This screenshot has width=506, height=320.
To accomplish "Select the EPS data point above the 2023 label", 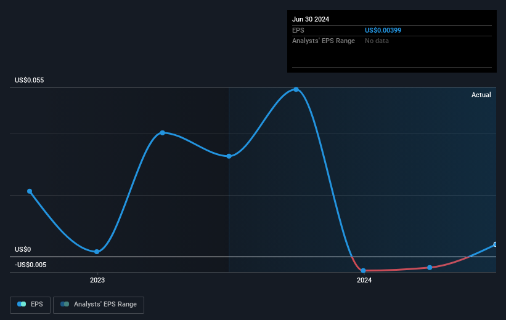I will coord(97,252).
